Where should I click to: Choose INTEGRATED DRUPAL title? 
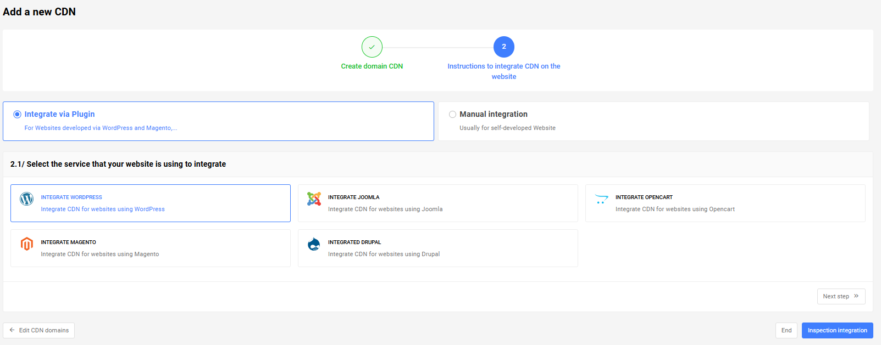point(354,242)
